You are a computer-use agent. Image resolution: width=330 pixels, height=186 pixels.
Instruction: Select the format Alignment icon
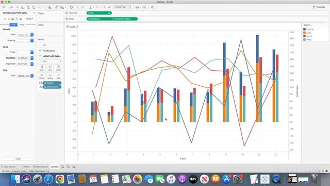pyautogui.click(x=9, y=19)
